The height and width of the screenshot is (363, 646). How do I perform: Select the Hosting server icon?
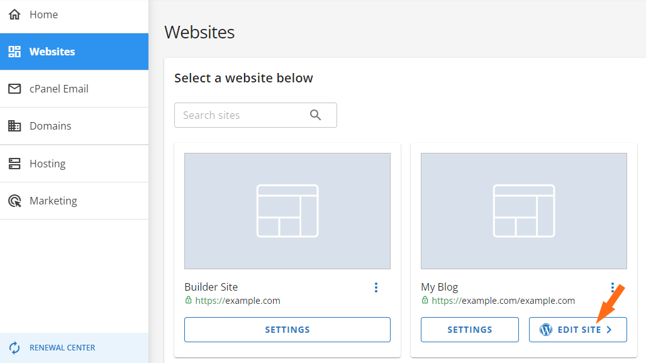pyautogui.click(x=14, y=163)
